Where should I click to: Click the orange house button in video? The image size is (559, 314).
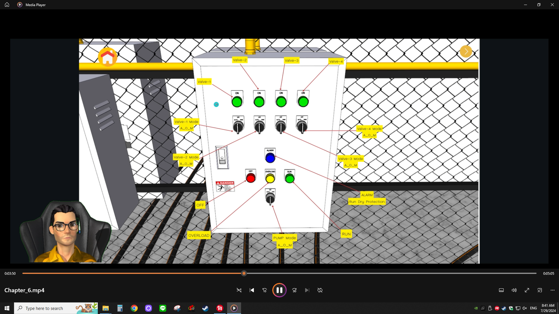107,57
